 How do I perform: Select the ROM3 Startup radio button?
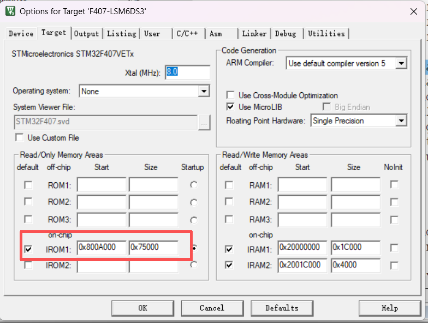pyautogui.click(x=194, y=220)
